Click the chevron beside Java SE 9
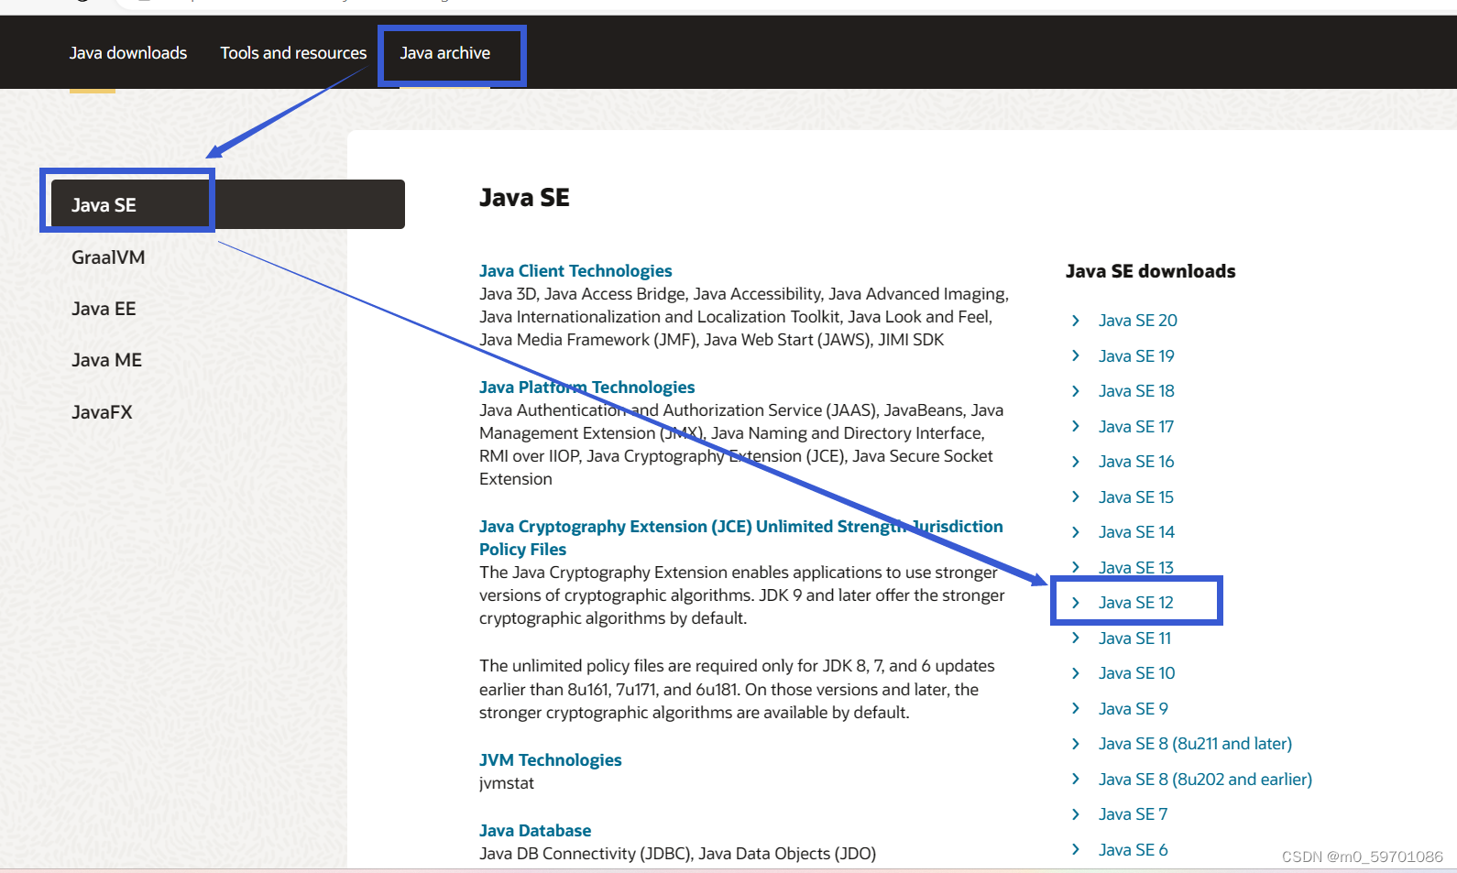 click(1076, 708)
